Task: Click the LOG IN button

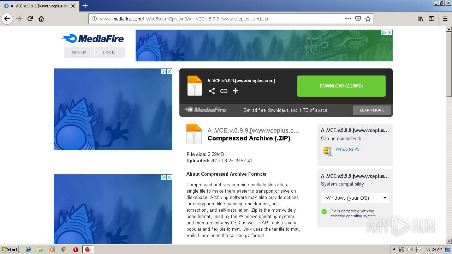Action: click(x=109, y=53)
